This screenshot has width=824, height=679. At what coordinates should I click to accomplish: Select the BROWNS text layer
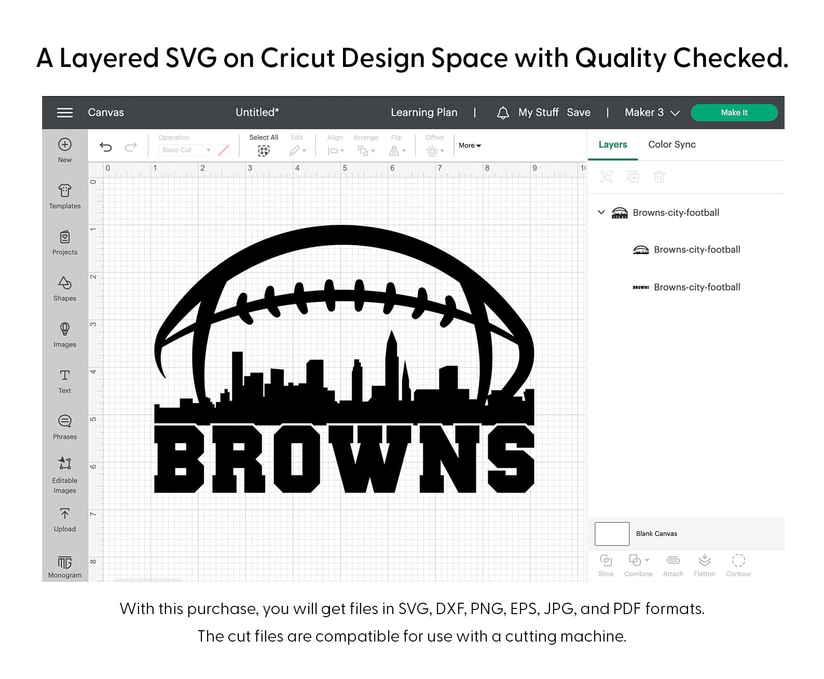pyautogui.click(x=696, y=287)
